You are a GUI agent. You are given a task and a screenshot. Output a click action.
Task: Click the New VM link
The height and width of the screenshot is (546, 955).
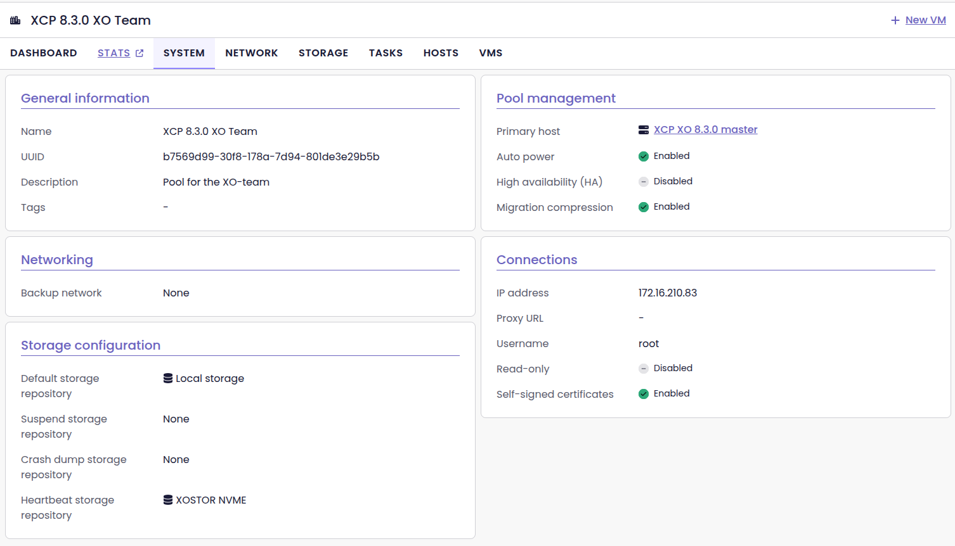[925, 20]
